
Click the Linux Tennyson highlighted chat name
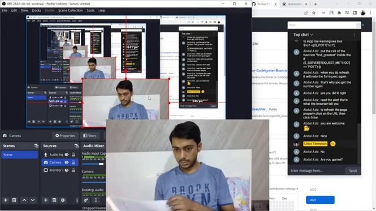click(315, 144)
